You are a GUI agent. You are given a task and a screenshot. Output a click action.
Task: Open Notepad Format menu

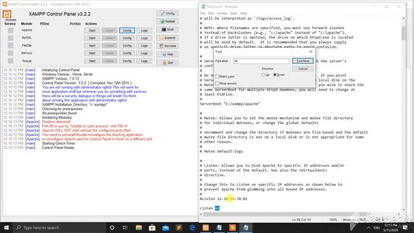222,13
